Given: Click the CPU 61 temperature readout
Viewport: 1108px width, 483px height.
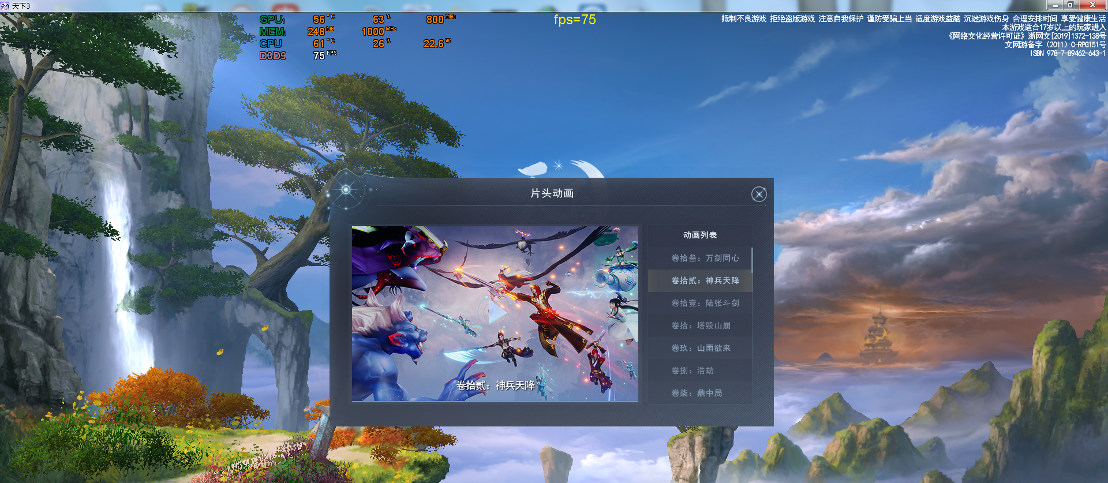Looking at the screenshot, I should (x=324, y=44).
